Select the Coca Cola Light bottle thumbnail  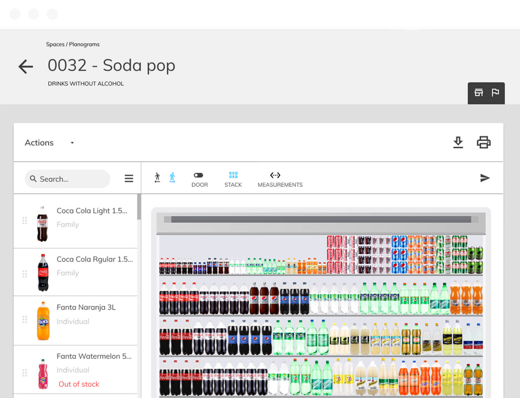tap(42, 224)
